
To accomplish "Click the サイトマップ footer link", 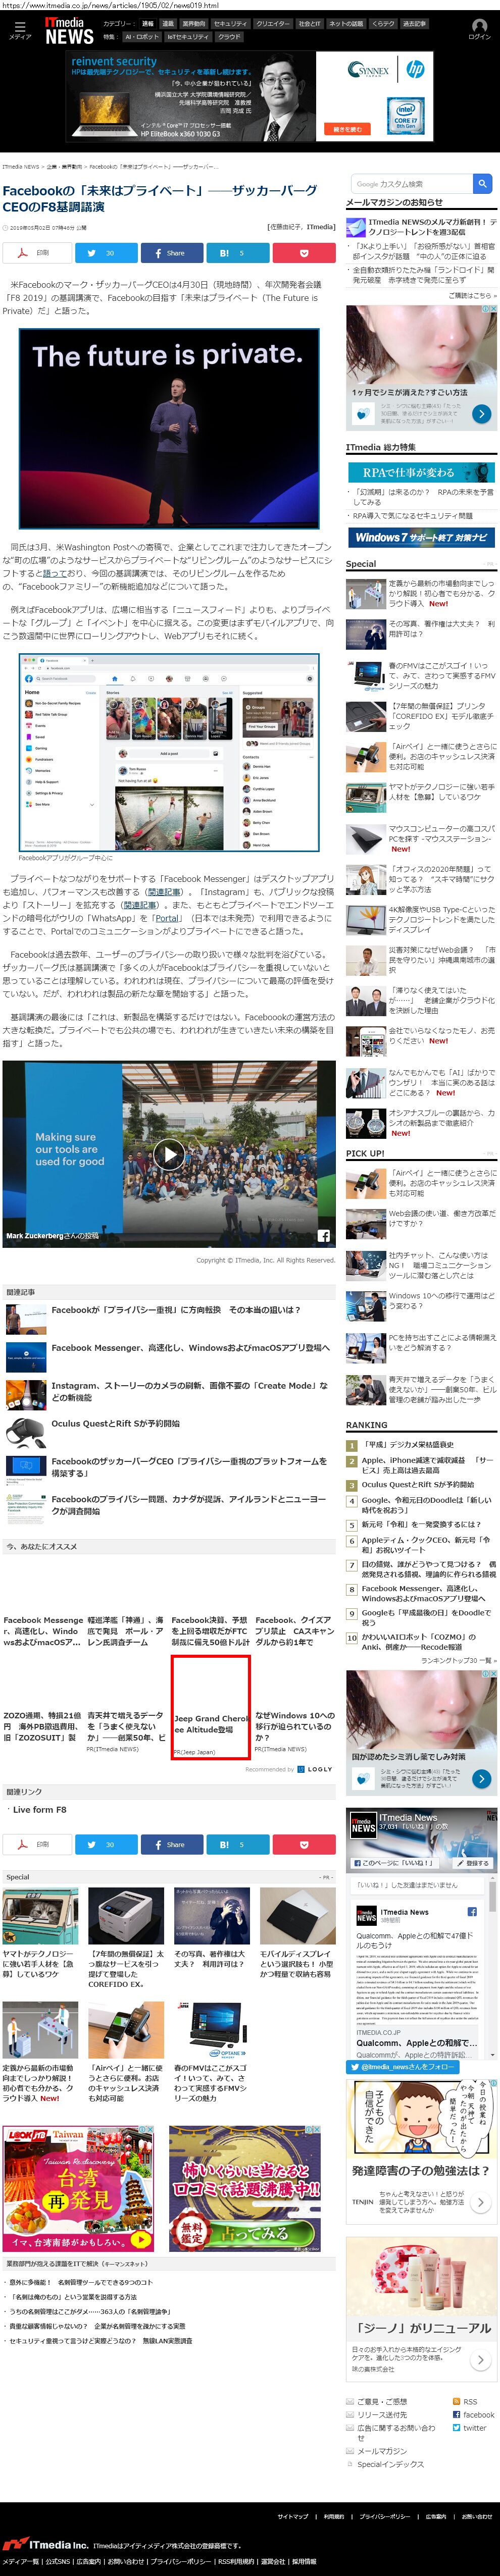I will 293,2517.
